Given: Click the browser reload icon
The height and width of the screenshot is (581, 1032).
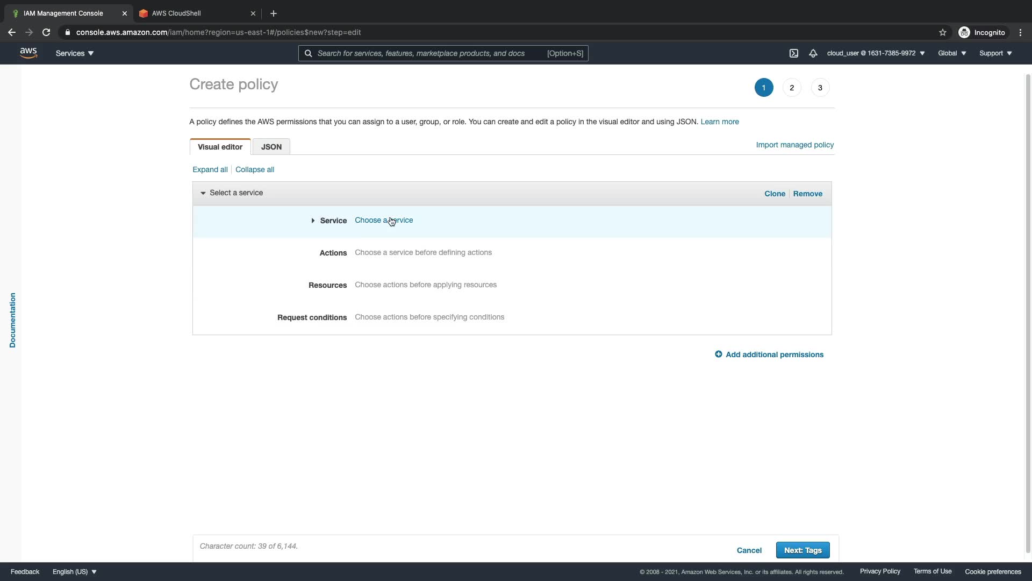Looking at the screenshot, I should 46,32.
